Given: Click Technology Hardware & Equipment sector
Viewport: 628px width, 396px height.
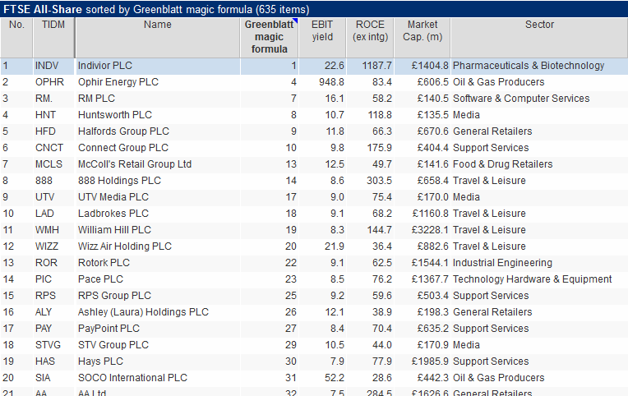Looking at the screenshot, I should pos(532,279).
